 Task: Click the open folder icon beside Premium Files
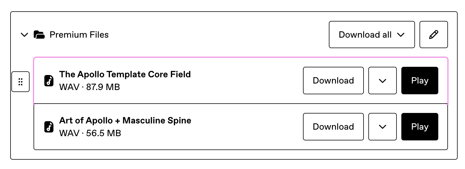[39, 35]
